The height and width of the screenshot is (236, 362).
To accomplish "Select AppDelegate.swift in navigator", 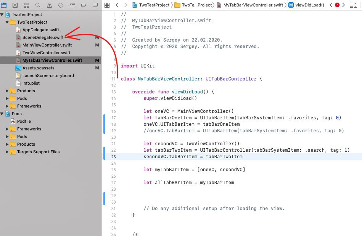I will 41,30.
